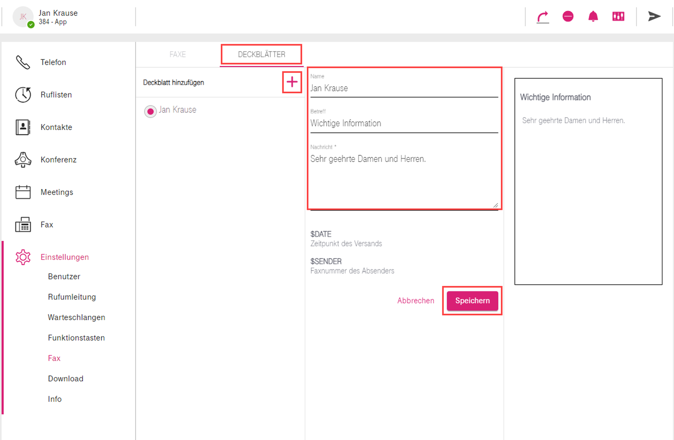Select the DECKBLÄTTER tab

click(x=262, y=55)
